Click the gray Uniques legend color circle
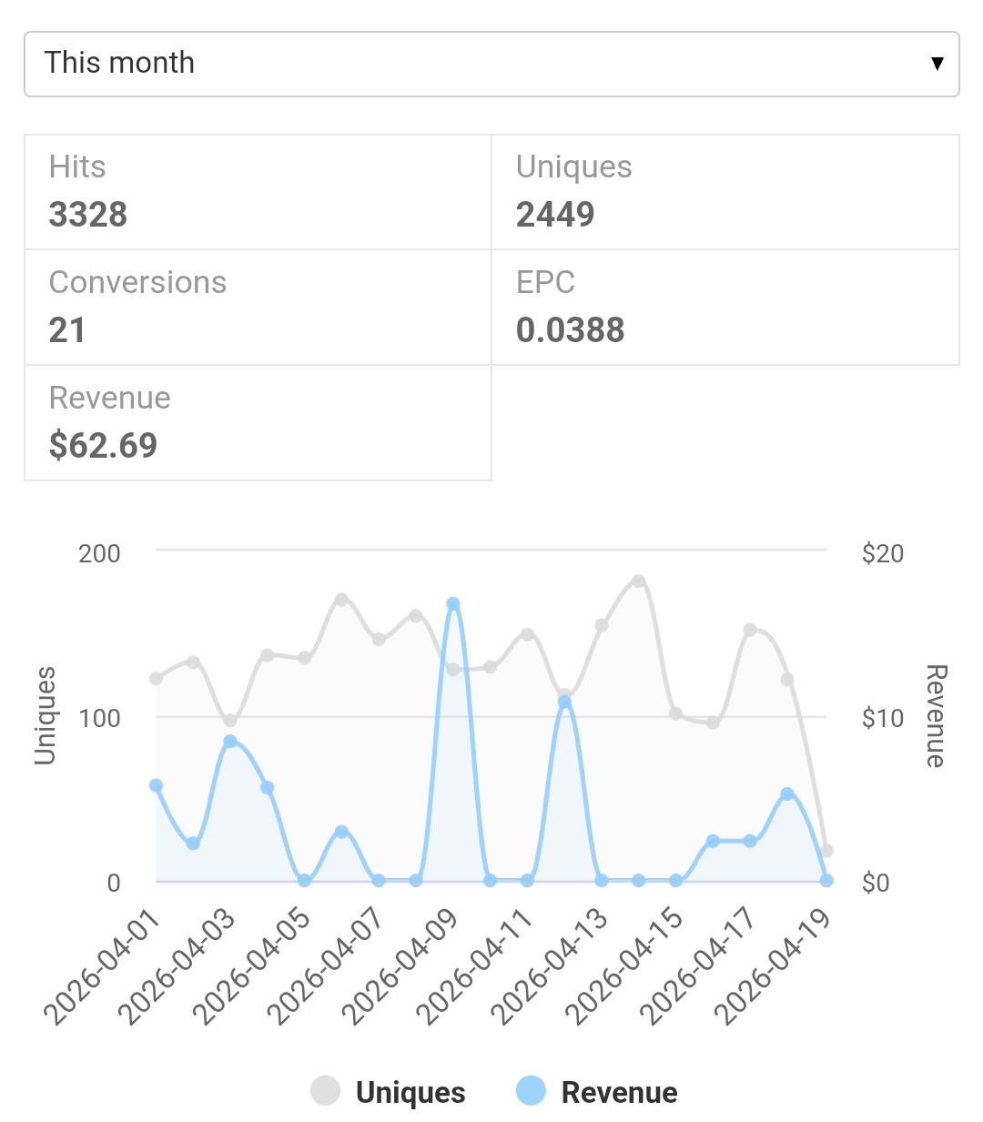The width and height of the screenshot is (983, 1122). point(326,1090)
